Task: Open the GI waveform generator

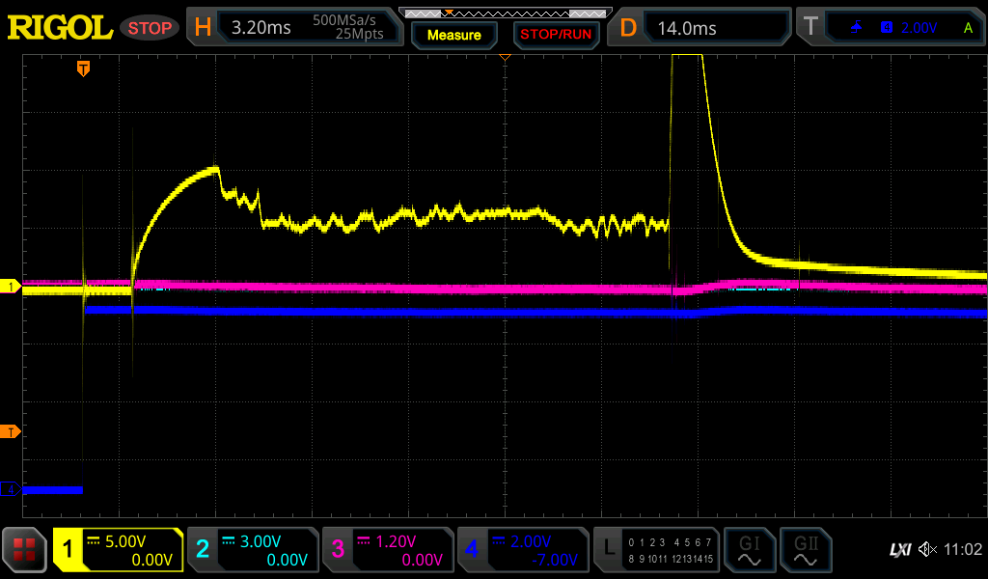Action: coord(749,550)
